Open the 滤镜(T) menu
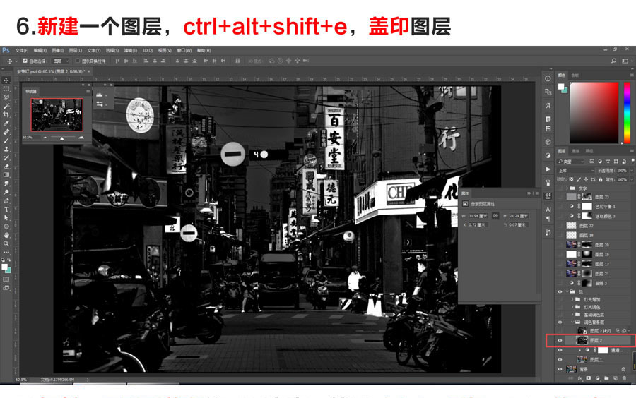 pos(131,51)
